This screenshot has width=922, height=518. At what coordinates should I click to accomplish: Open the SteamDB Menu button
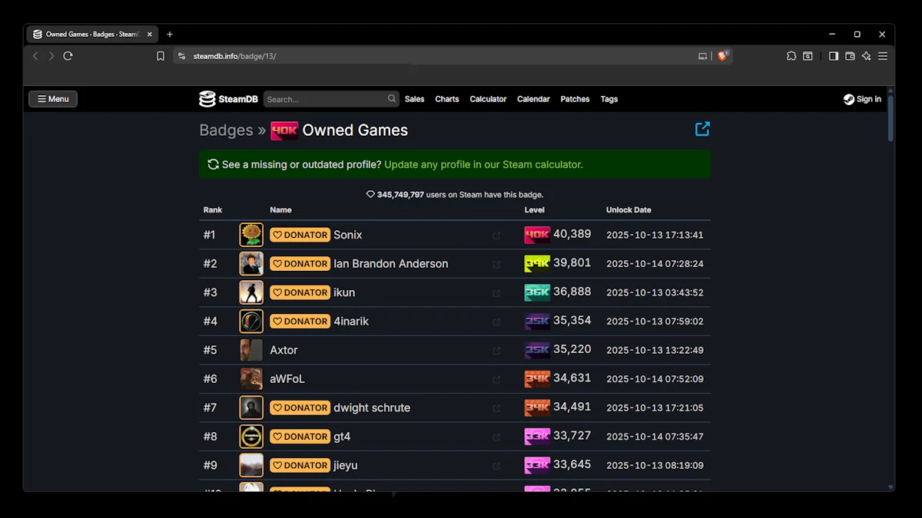tap(53, 99)
